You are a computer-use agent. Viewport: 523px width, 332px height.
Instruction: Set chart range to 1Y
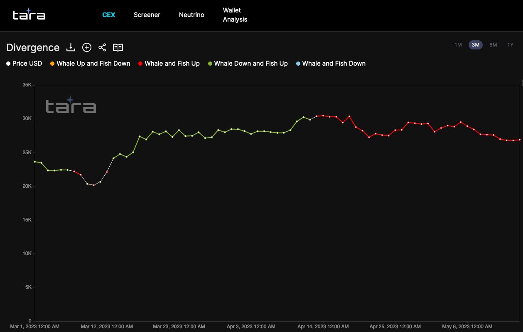point(510,45)
